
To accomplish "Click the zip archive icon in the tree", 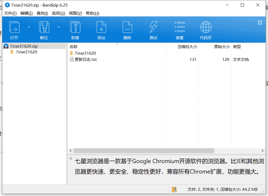I will (x=6, y=46).
